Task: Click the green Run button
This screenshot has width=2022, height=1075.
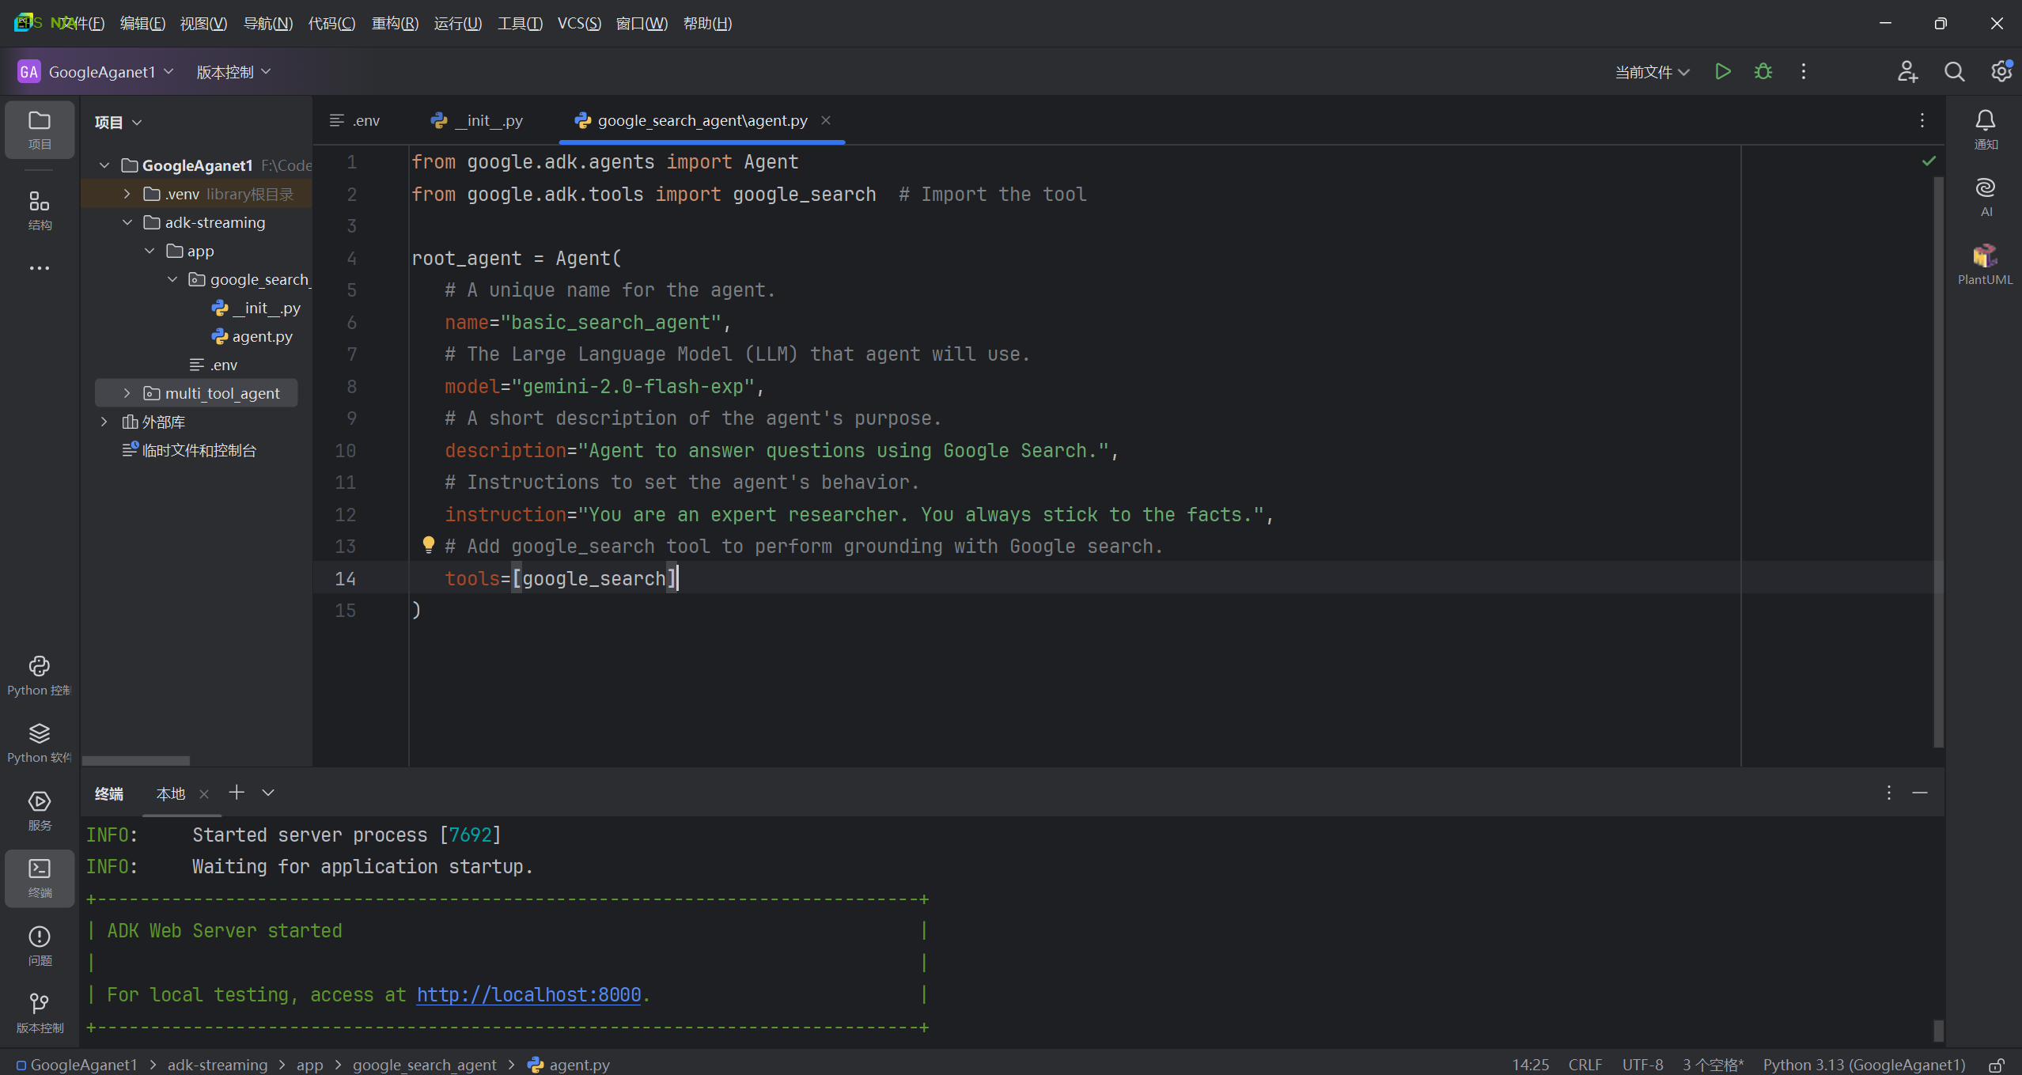Action: point(1722,72)
